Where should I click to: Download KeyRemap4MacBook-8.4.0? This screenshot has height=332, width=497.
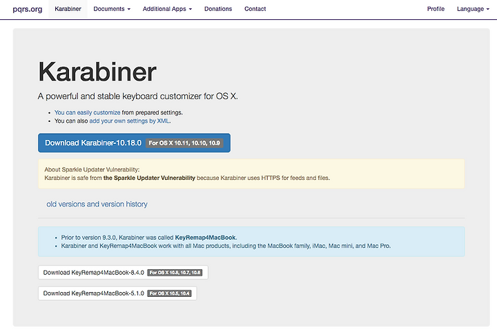[123, 273]
